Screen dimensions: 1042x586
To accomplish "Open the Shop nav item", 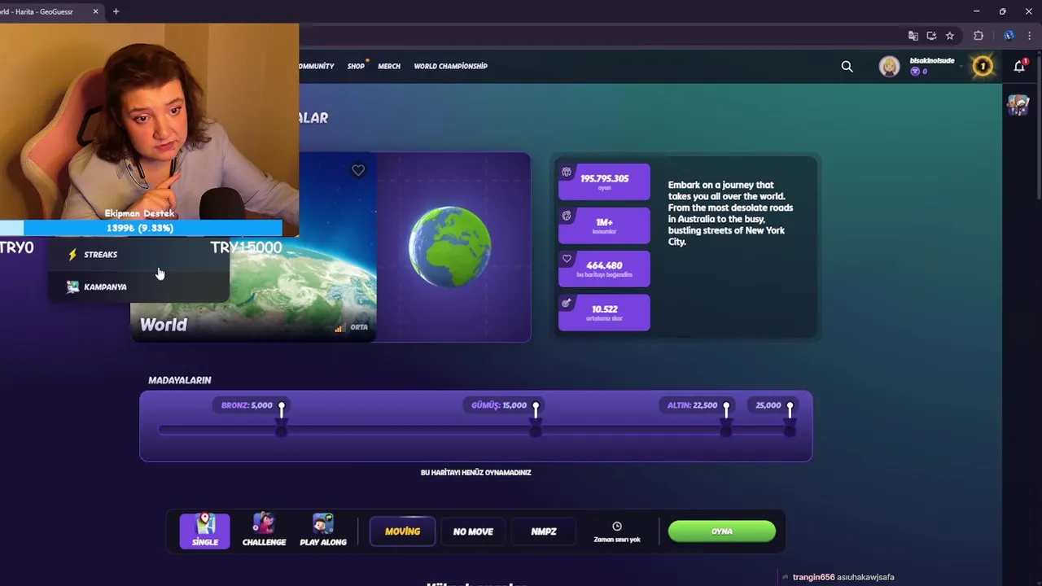I will (x=357, y=66).
